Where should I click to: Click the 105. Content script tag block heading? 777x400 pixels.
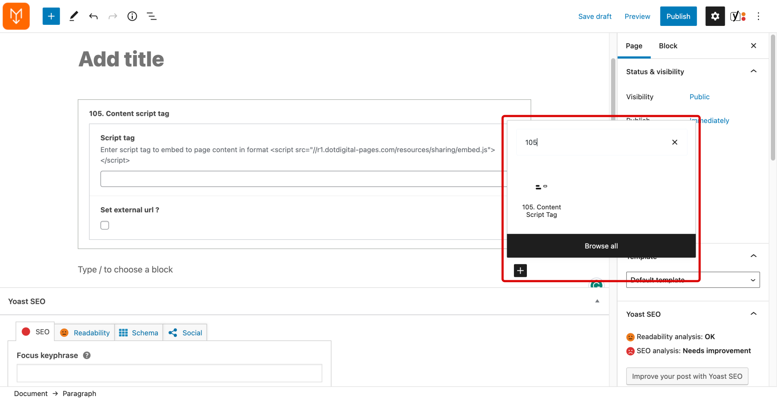(x=129, y=113)
